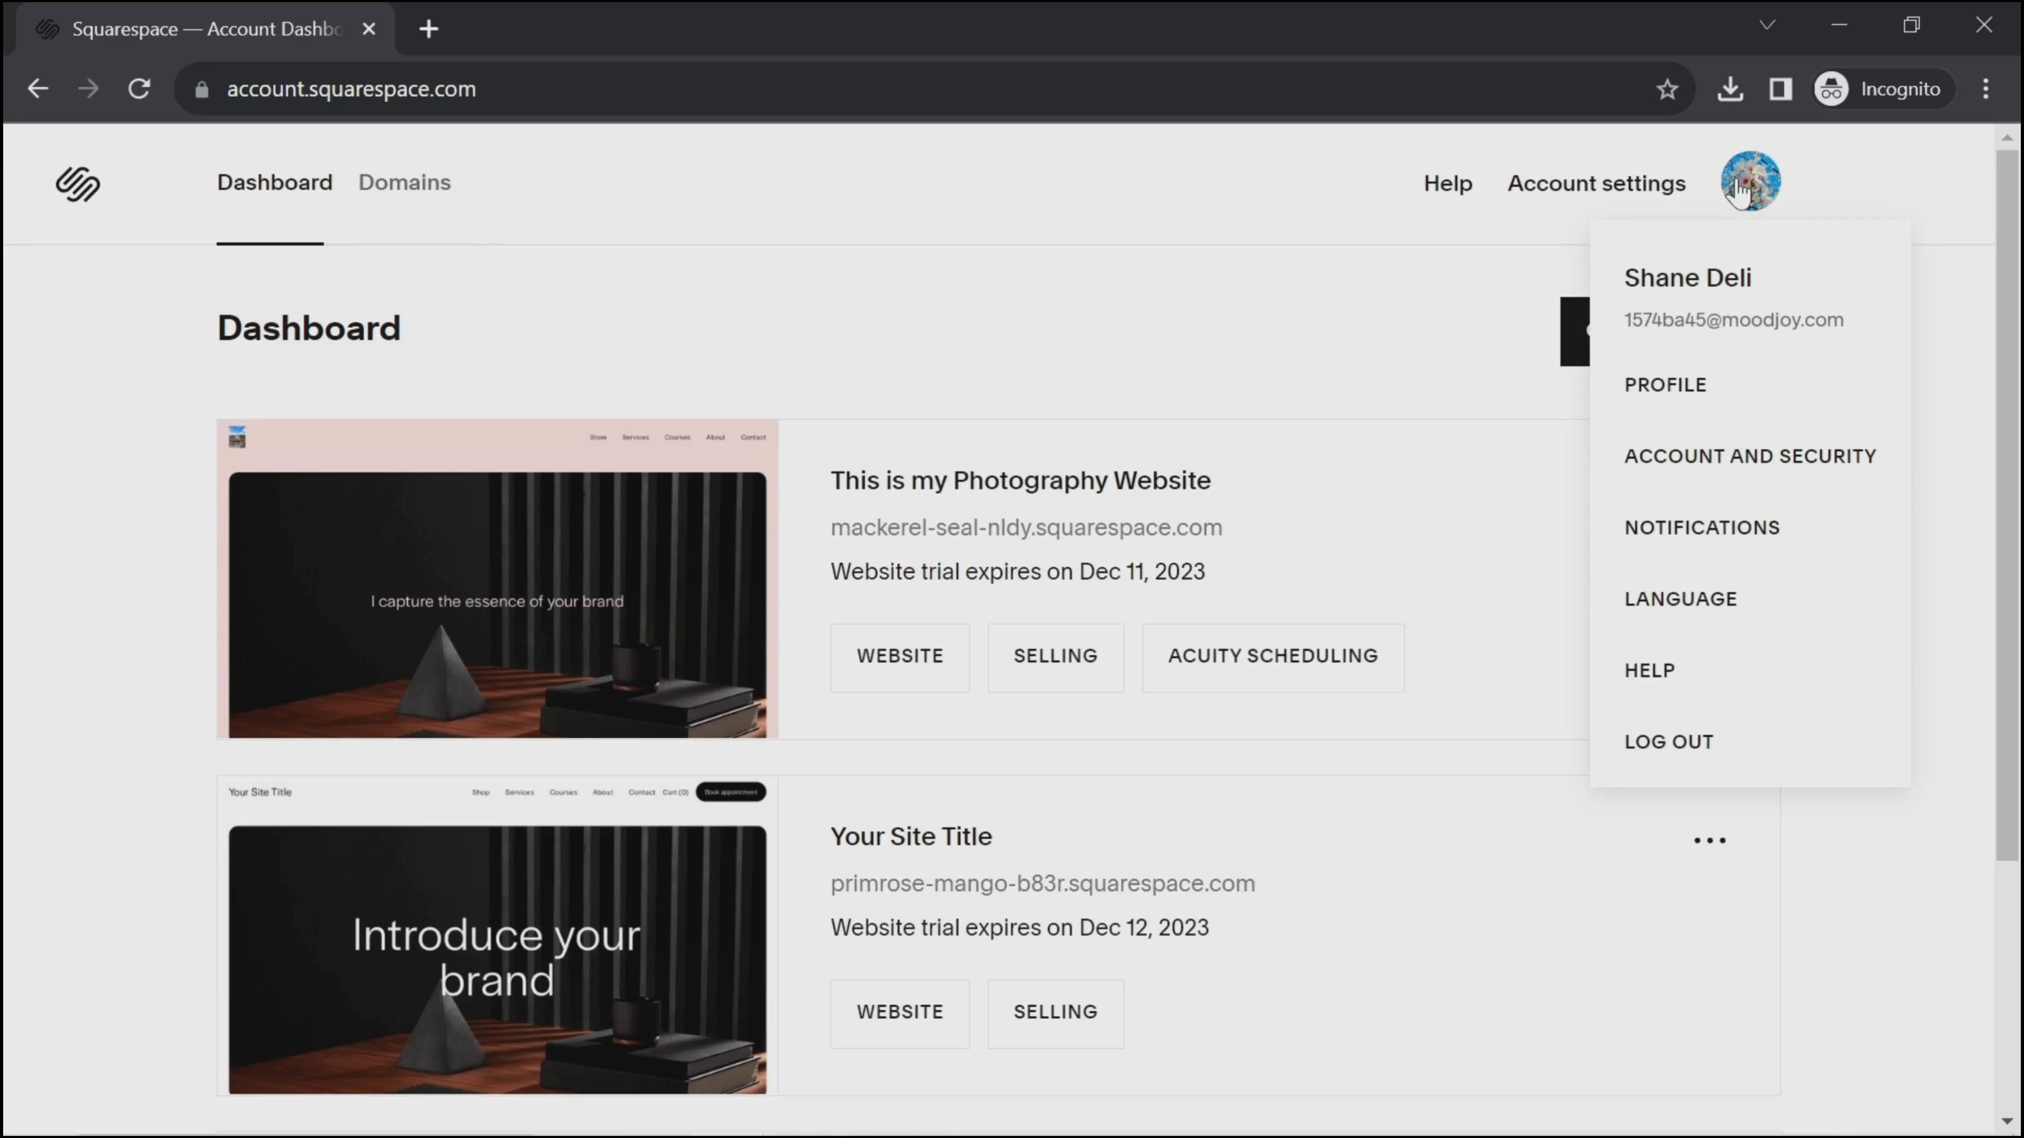Open Chrome three-dot menu
This screenshot has width=2024, height=1138.
[1986, 89]
